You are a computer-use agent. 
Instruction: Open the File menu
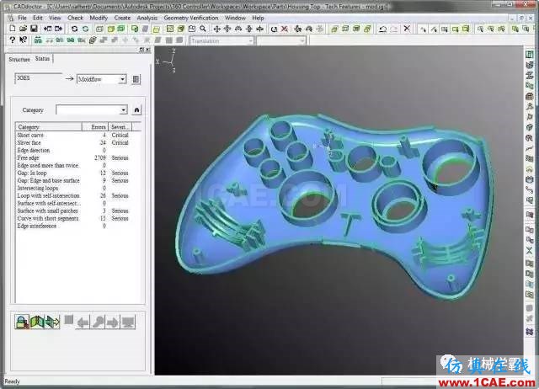click(x=22, y=18)
